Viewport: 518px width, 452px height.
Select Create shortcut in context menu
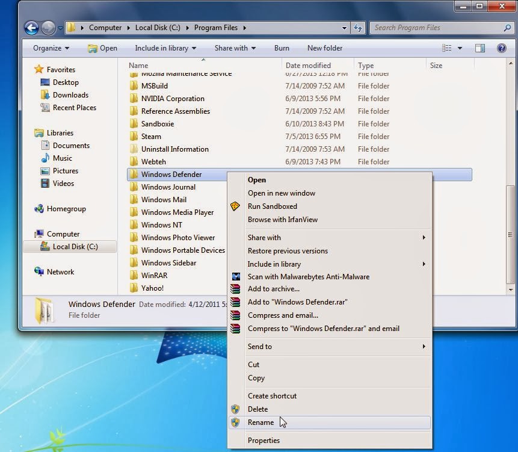[x=330, y=396]
